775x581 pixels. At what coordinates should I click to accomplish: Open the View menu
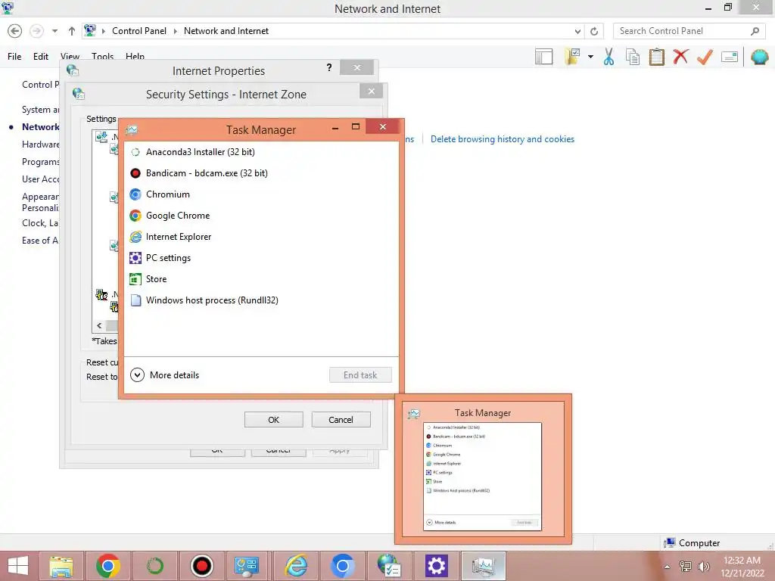70,56
